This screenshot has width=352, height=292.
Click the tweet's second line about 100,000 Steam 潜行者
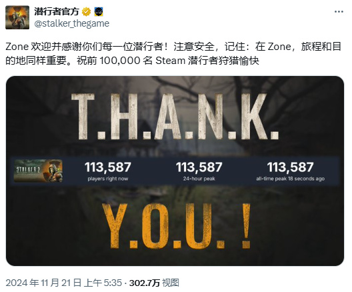[x=133, y=61]
